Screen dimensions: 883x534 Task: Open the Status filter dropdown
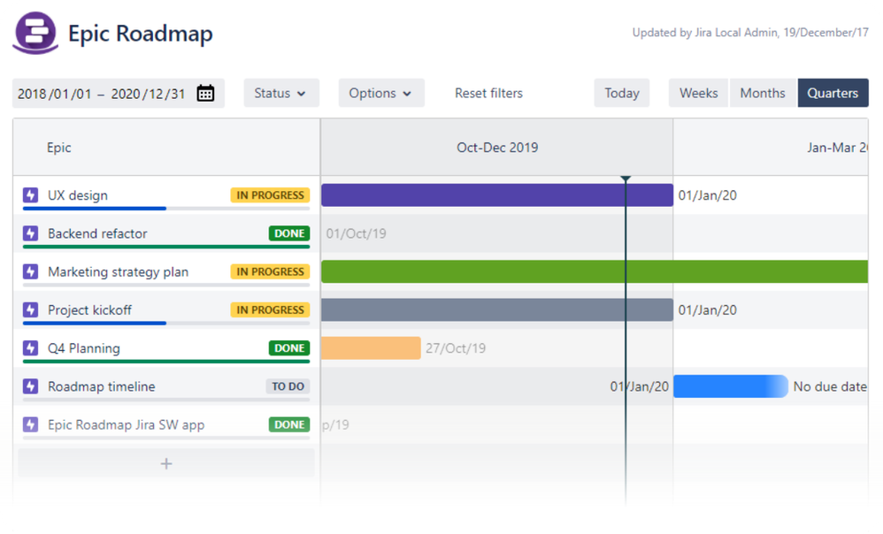(281, 92)
